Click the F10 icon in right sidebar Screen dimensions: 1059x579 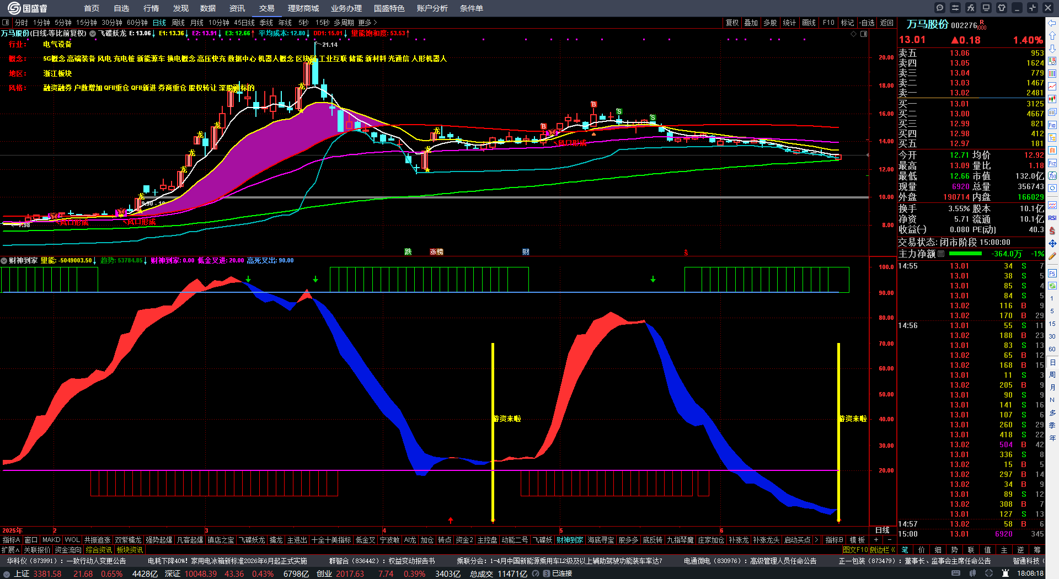(x=1052, y=125)
